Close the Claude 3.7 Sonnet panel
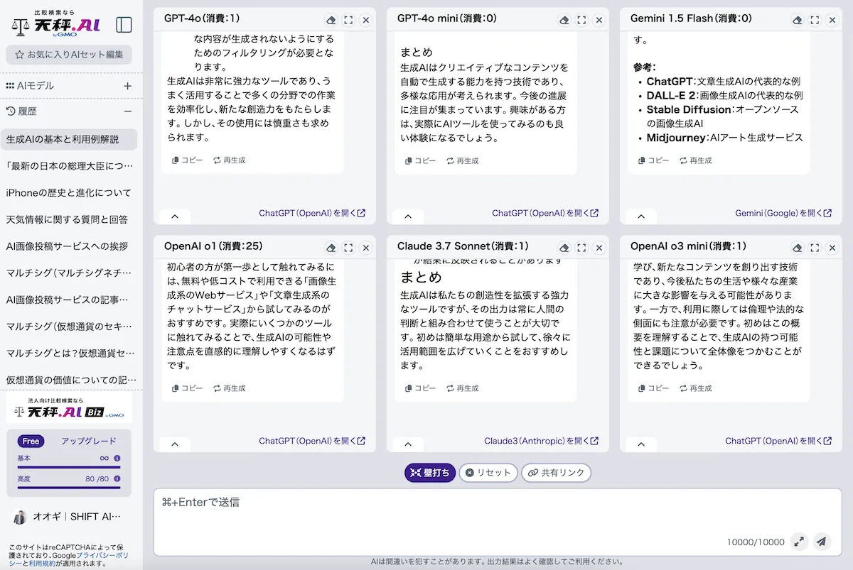 [599, 248]
